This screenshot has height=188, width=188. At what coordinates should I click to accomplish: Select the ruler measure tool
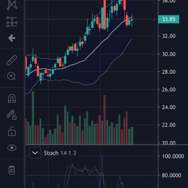coord(12,60)
